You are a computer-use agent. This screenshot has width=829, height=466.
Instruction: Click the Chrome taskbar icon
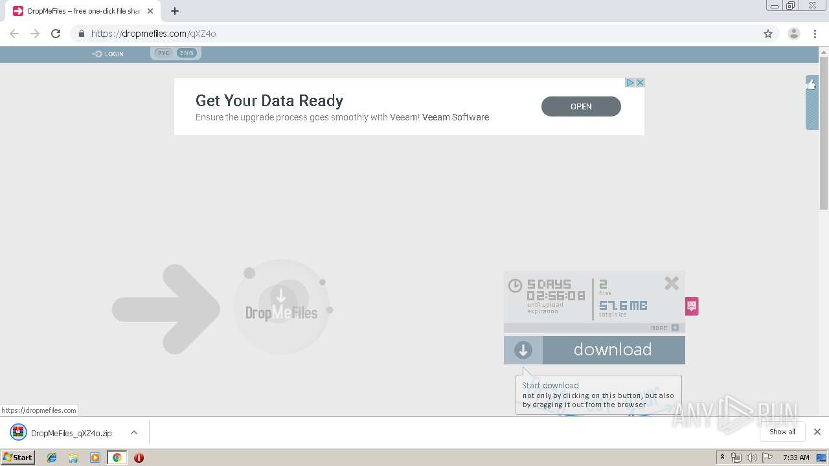[117, 458]
